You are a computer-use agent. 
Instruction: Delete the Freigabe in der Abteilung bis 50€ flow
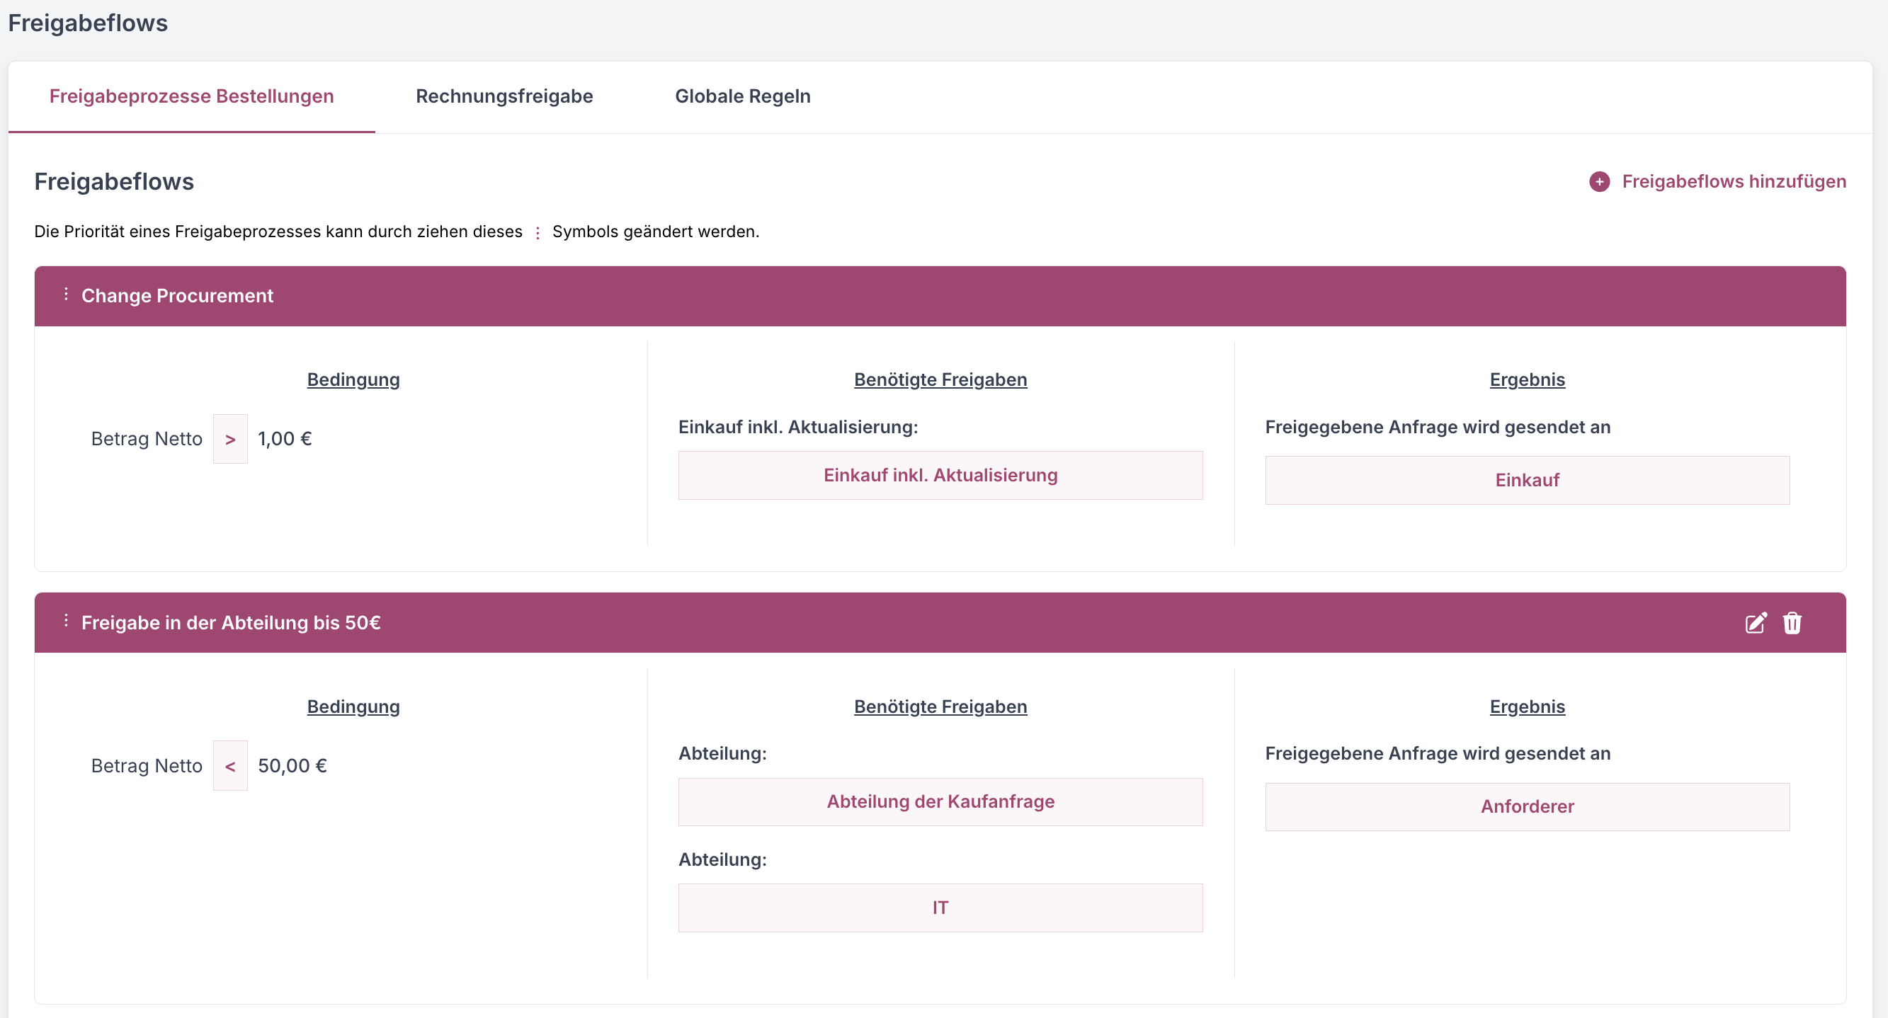point(1792,623)
